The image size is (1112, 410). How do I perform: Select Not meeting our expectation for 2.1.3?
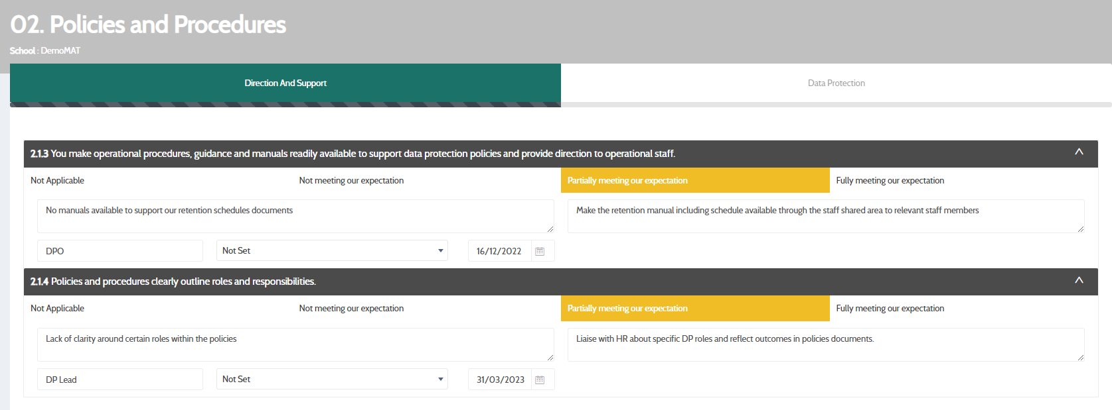coord(351,180)
